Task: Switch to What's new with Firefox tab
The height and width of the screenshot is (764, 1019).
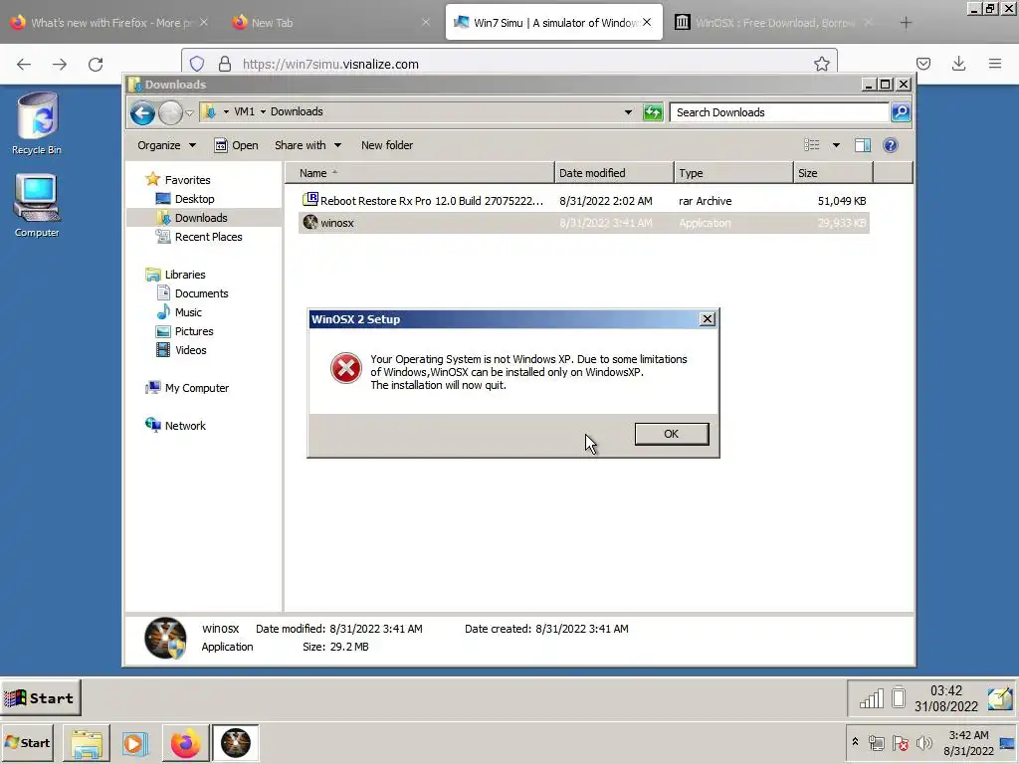Action: (x=107, y=23)
